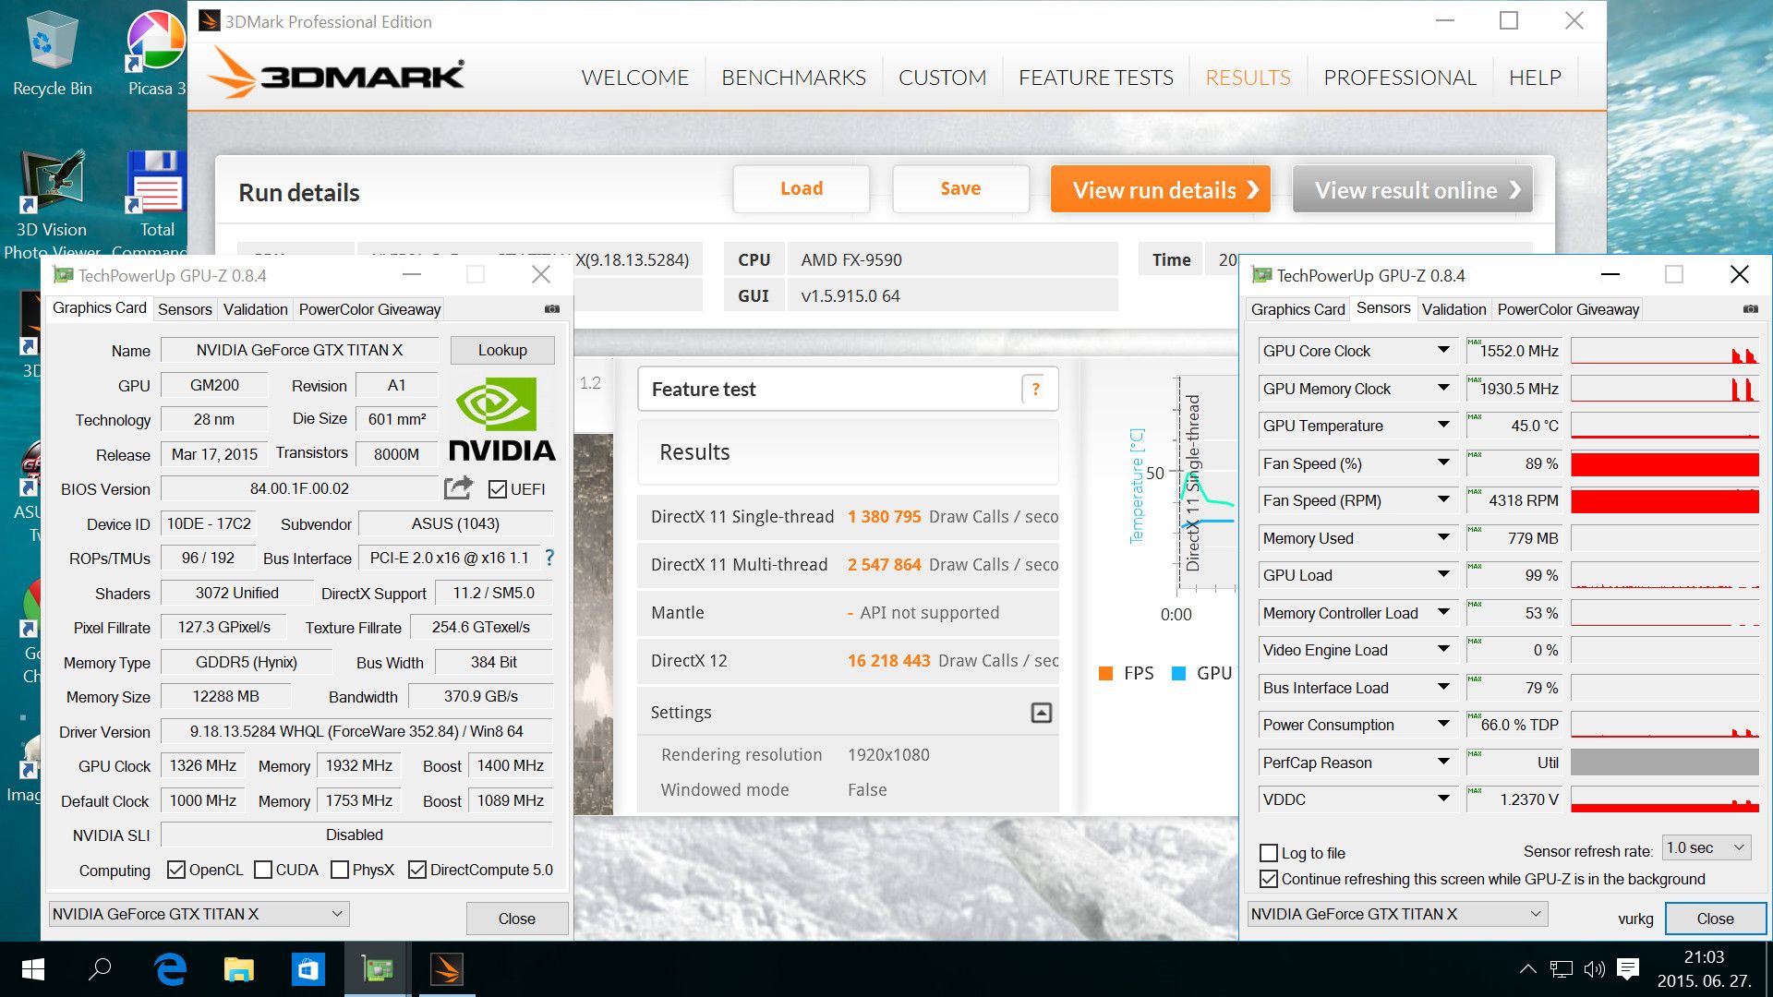Toggle DirectCompute 5.0 checkbox

coord(417,870)
